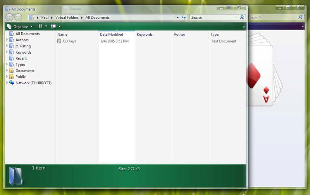Click the large folder icon in details pane
Screen dimensions: 310x195
pyautogui.click(x=16, y=176)
